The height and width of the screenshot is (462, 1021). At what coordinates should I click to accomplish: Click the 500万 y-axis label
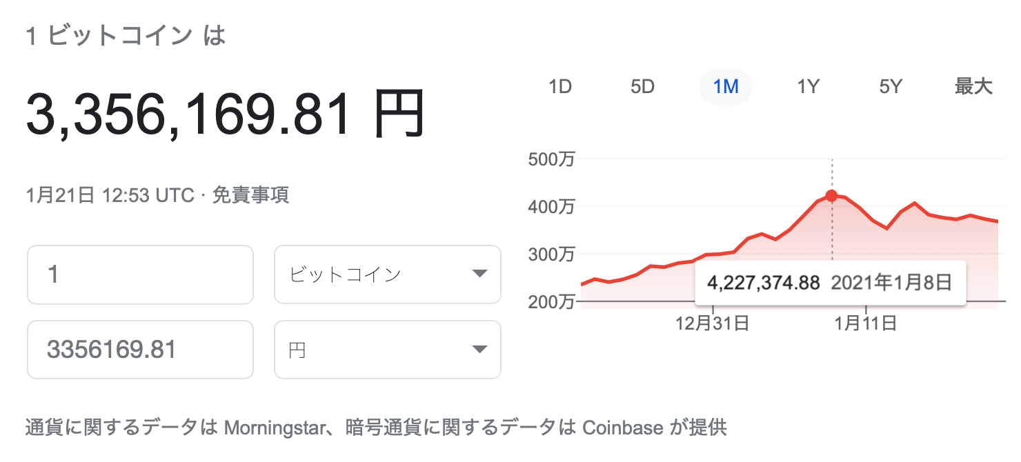pos(551,159)
